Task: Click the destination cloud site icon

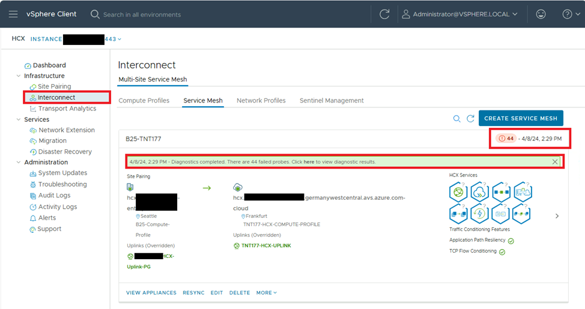Action: pyautogui.click(x=238, y=187)
